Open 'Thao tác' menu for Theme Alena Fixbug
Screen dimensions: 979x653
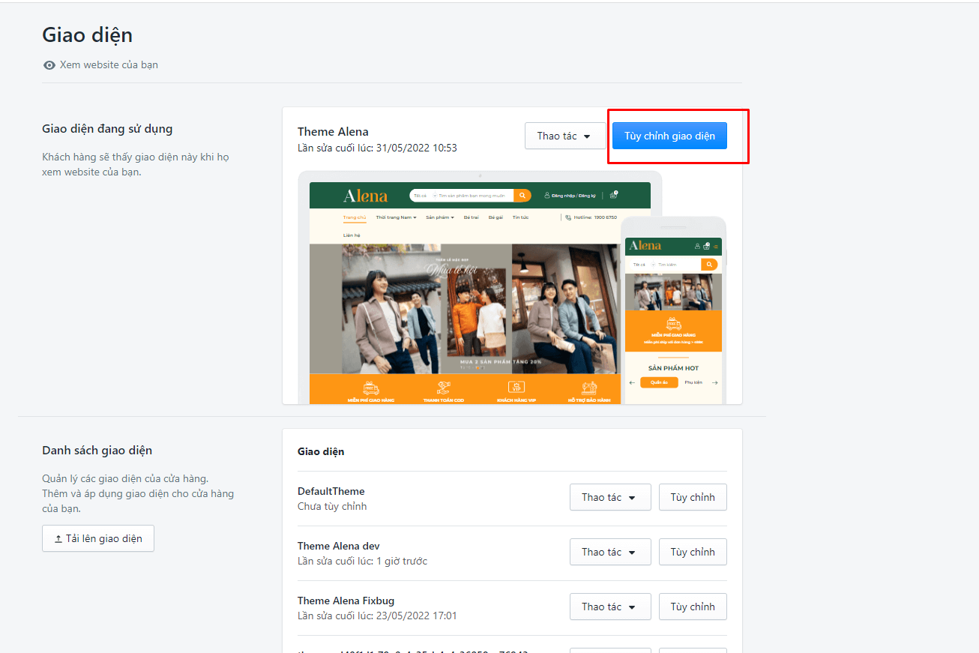coord(610,607)
